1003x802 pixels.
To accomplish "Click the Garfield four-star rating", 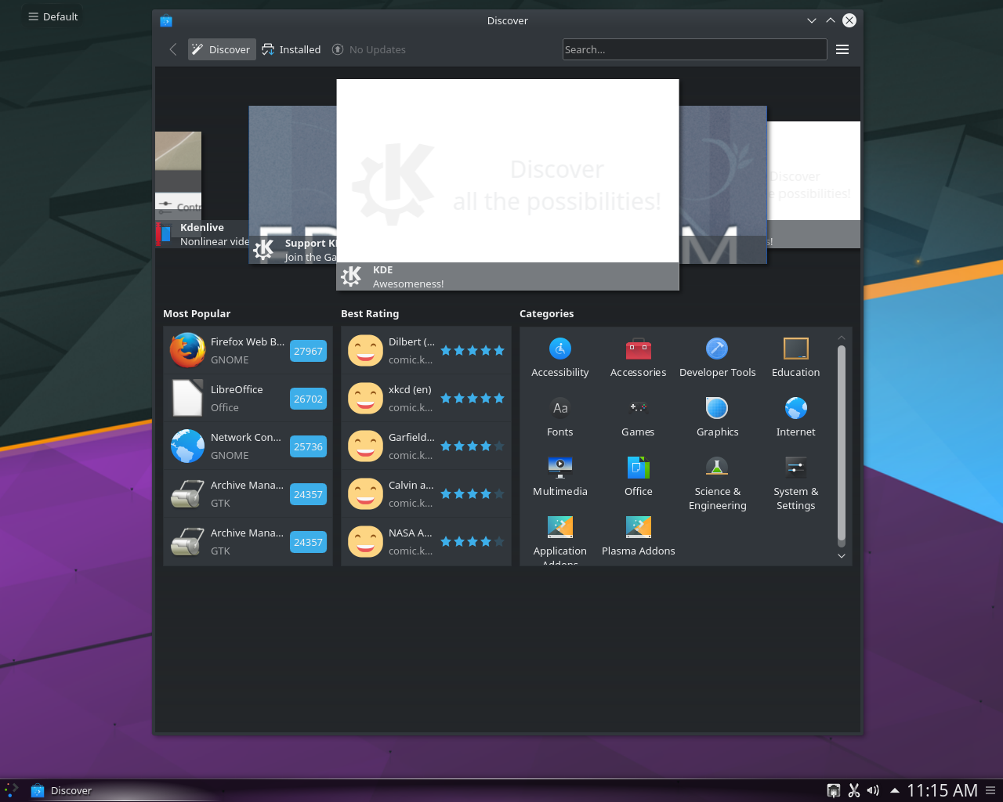I will 473,446.
